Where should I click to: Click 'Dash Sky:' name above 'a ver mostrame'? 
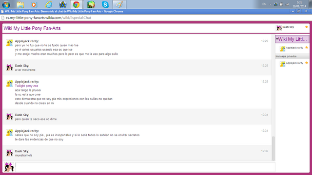tap(22, 66)
